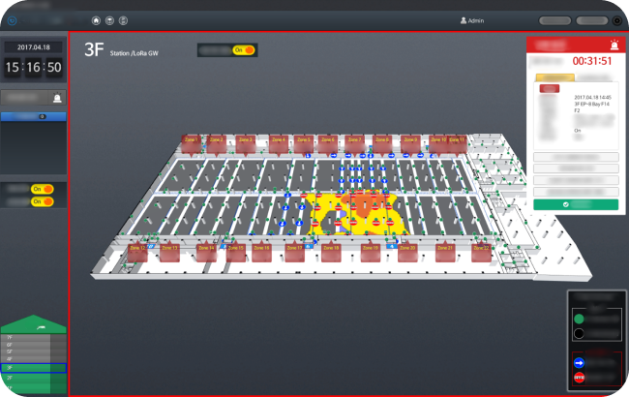Click the blue bar with counter 0
The width and height of the screenshot is (629, 397).
click(x=34, y=116)
